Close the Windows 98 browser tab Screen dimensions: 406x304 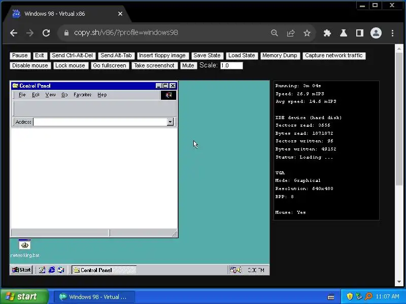(120, 14)
